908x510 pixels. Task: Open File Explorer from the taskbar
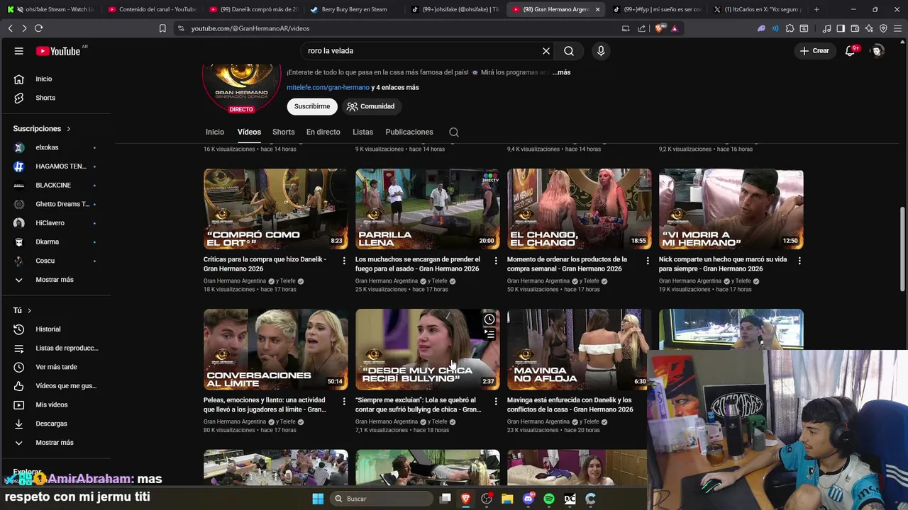pyautogui.click(x=507, y=499)
